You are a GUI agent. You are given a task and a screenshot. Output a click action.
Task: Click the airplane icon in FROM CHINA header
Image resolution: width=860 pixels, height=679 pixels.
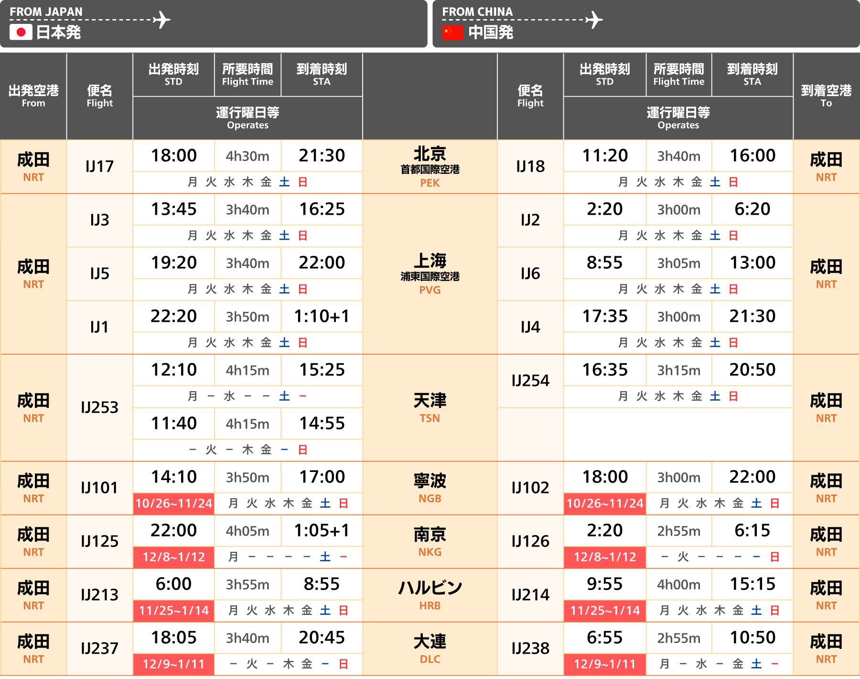(x=594, y=20)
